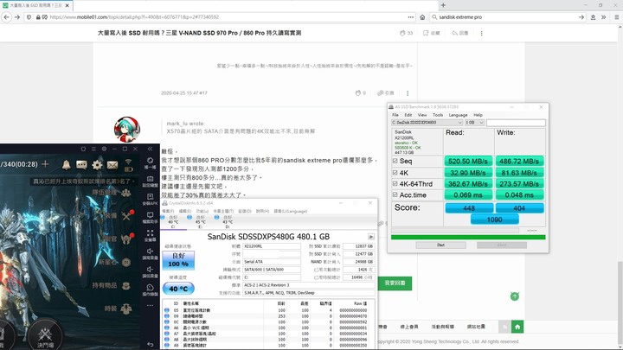Image resolution: width=623 pixels, height=350 pixels.
Task: Click the 良好 100% health status button
Action: pos(178,260)
